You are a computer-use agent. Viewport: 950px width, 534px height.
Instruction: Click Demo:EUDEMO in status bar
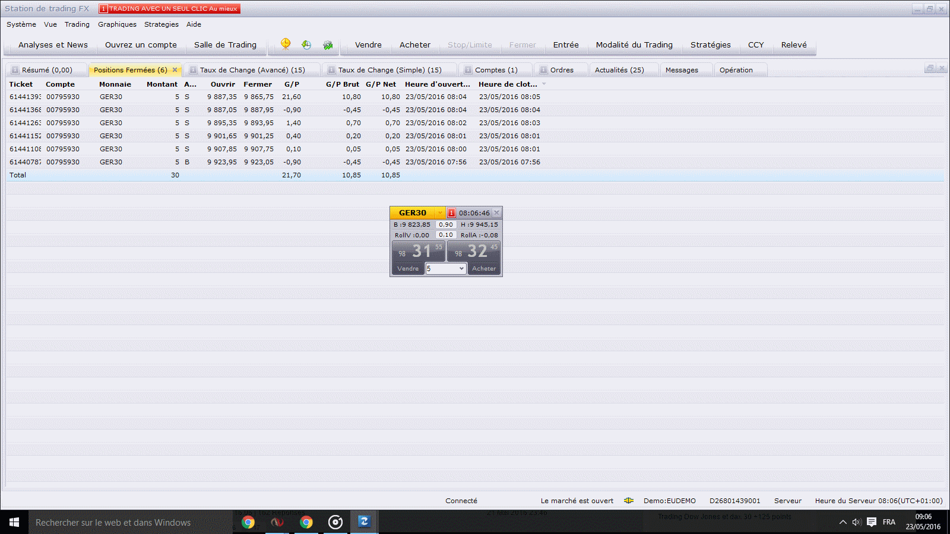point(670,501)
